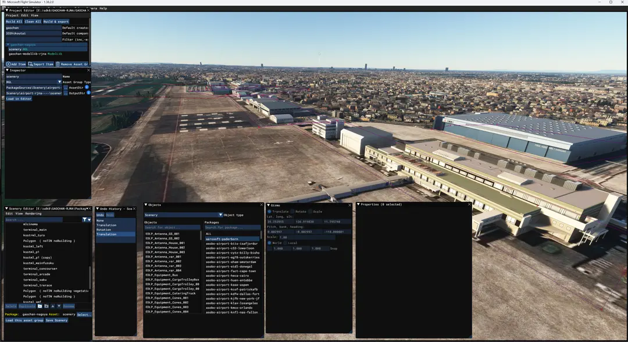Select aerosoft-paderborn in Packages list
Screen dimensions: 628x342
(232, 238)
